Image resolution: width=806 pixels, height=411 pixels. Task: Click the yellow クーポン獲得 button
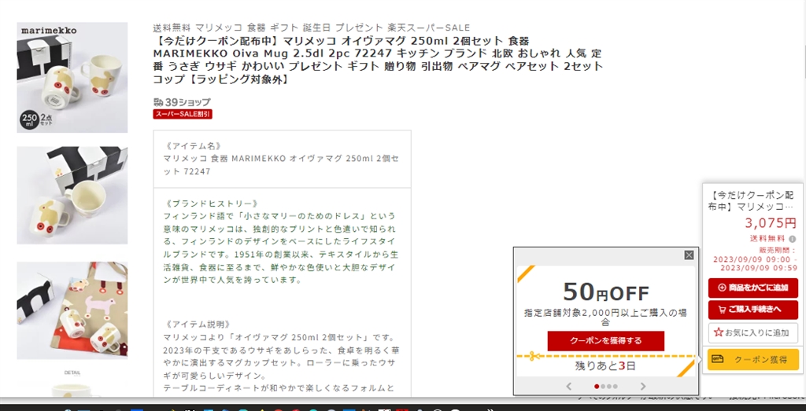pyautogui.click(x=753, y=359)
